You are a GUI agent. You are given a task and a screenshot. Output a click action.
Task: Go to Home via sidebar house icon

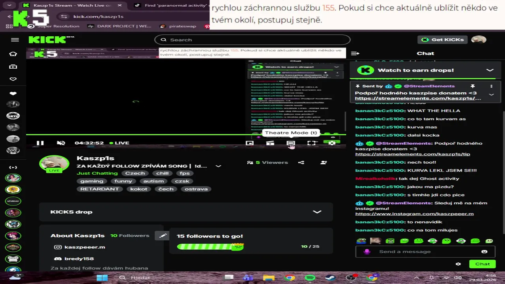[13, 54]
